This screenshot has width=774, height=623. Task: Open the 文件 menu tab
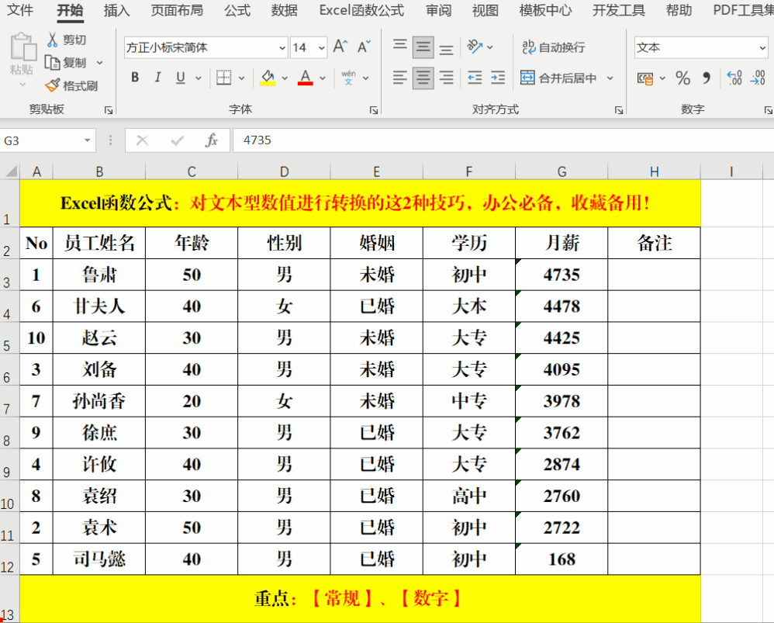point(20,10)
